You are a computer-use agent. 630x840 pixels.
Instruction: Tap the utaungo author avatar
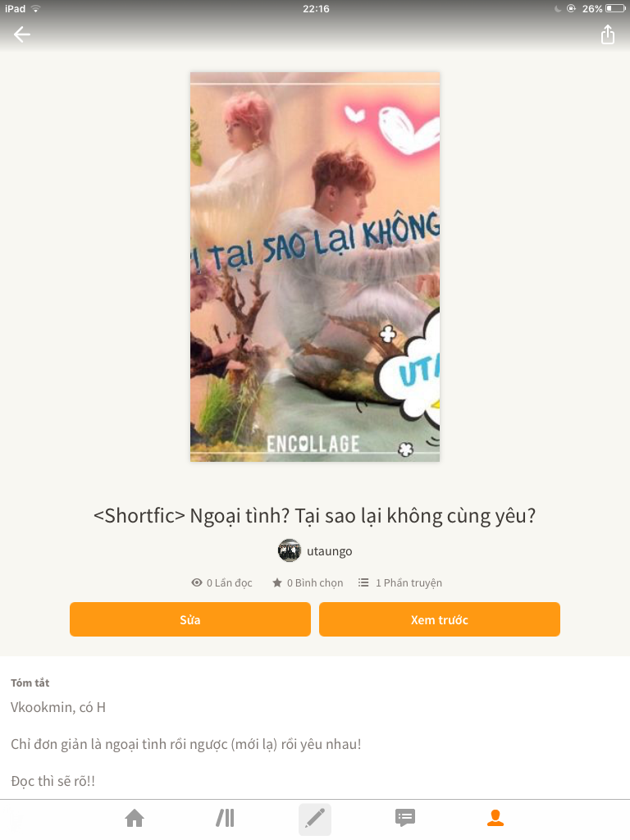(x=290, y=550)
